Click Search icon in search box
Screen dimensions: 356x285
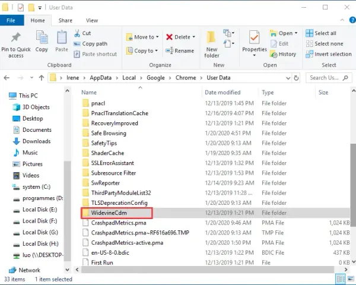[345, 78]
